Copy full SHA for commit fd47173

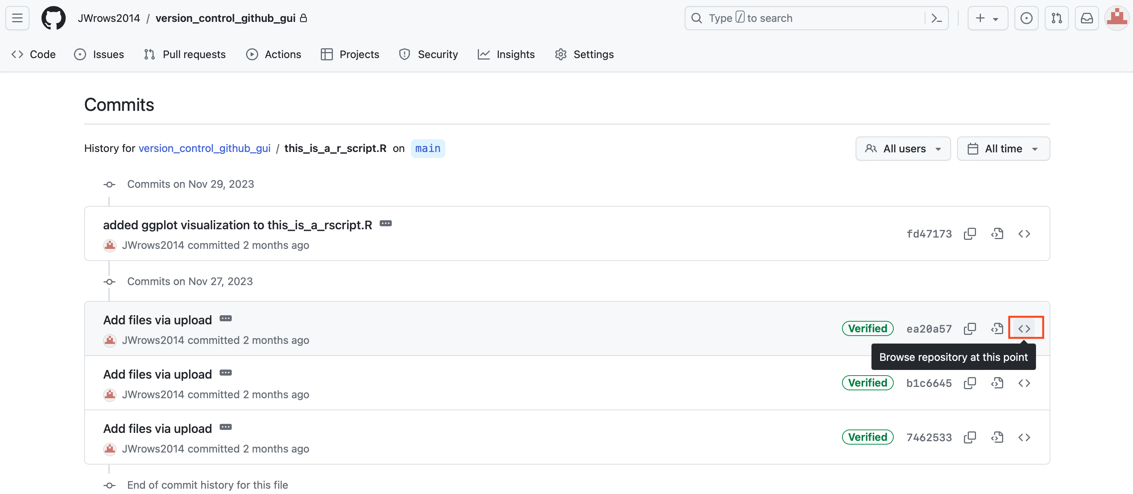pos(970,233)
